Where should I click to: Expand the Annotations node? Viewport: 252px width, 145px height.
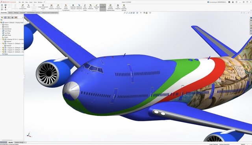click(x=1, y=29)
